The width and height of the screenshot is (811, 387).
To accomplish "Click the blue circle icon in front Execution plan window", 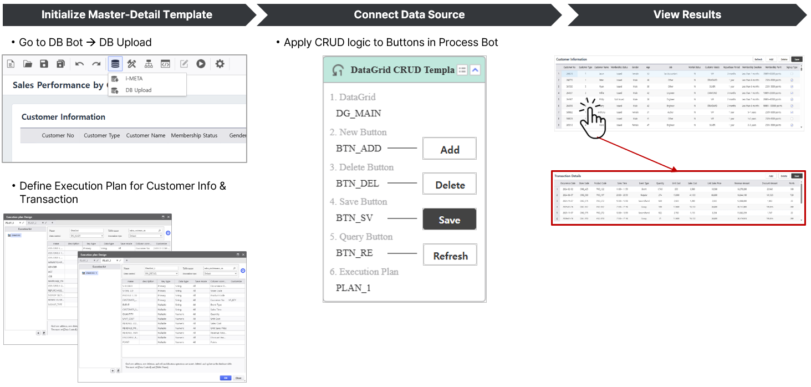I will [243, 271].
